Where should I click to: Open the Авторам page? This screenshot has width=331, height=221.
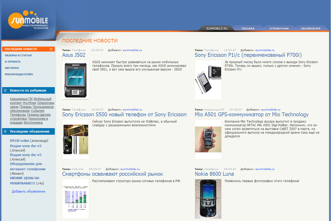point(12,68)
